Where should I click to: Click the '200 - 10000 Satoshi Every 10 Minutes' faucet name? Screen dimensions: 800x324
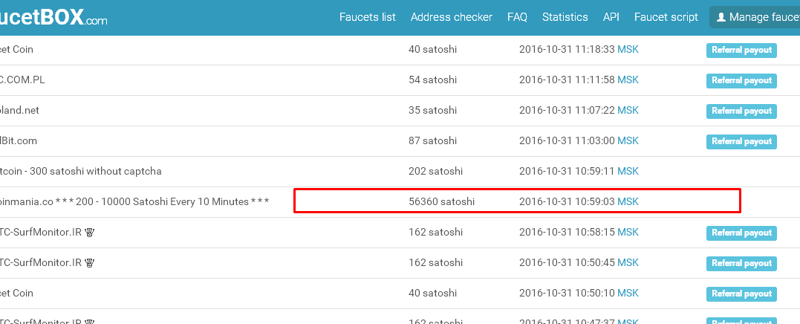coord(134,201)
